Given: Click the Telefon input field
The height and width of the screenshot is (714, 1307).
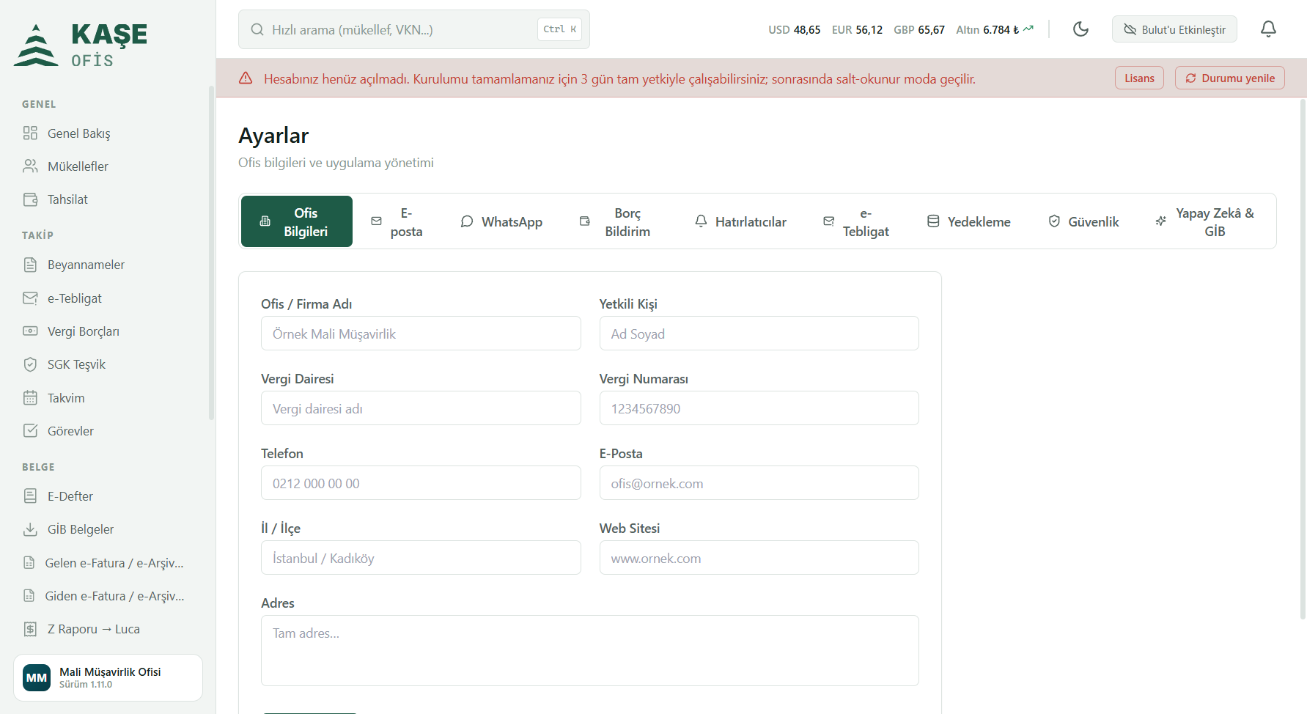Looking at the screenshot, I should [421, 483].
